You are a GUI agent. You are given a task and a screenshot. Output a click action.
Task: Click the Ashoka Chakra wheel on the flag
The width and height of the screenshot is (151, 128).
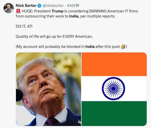[114, 89]
